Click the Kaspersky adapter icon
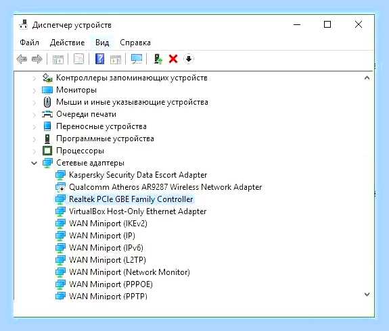The width and height of the screenshot is (389, 331). (60, 175)
